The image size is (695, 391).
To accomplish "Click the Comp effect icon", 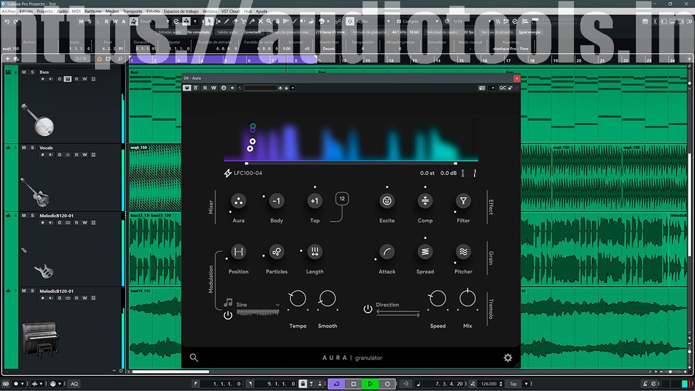I will click(425, 201).
